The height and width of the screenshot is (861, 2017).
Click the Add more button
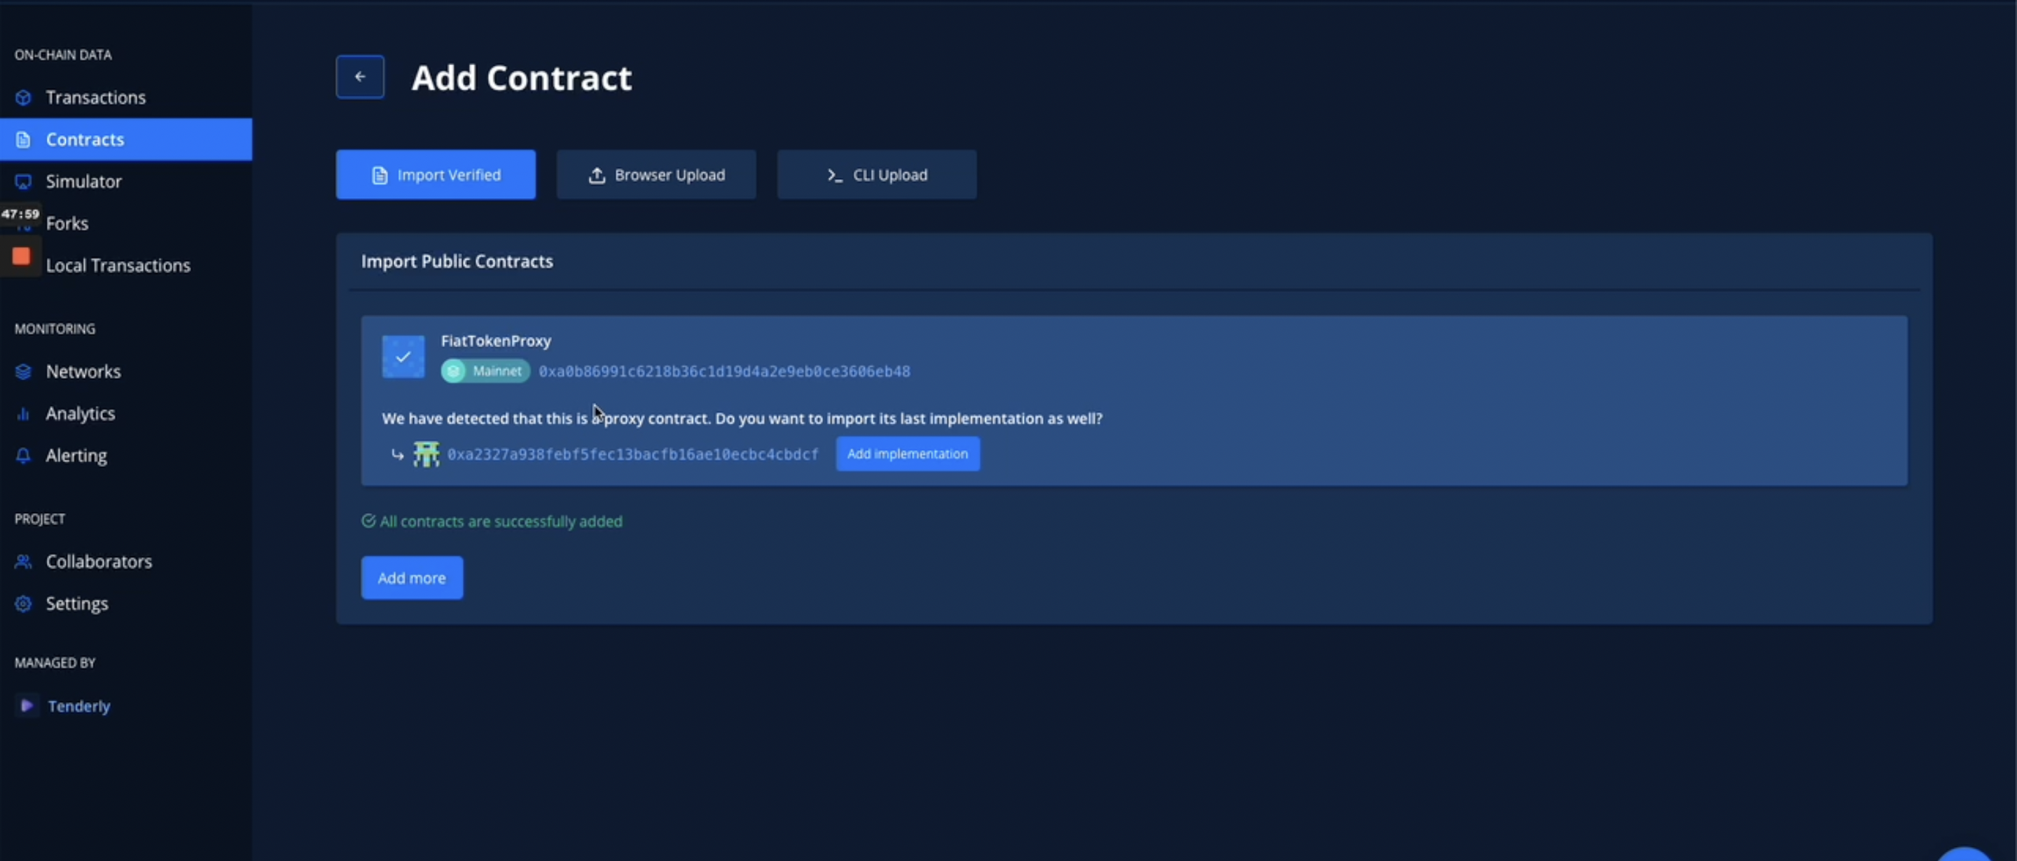coord(412,577)
